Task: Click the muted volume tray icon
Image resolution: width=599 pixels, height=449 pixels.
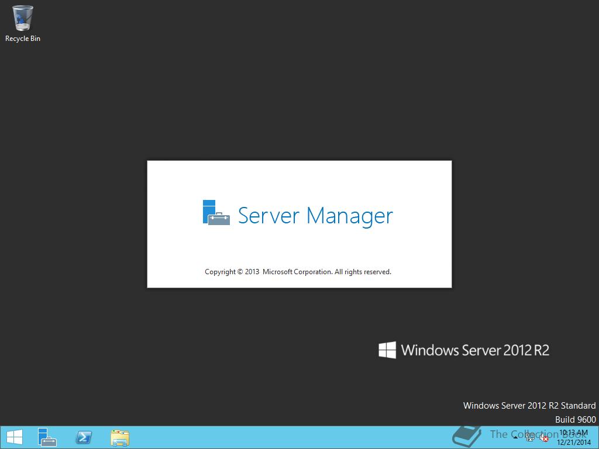Action: click(544, 438)
